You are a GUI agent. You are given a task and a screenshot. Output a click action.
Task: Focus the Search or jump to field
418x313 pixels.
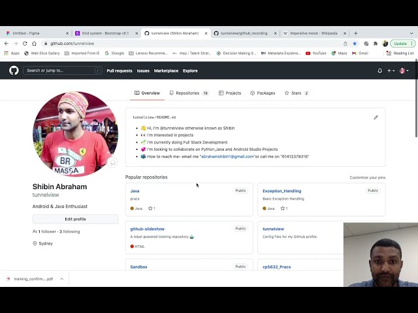point(63,70)
